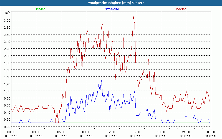
Task: Click the m/s unit label on the y-axis
Action: click(7, 13)
